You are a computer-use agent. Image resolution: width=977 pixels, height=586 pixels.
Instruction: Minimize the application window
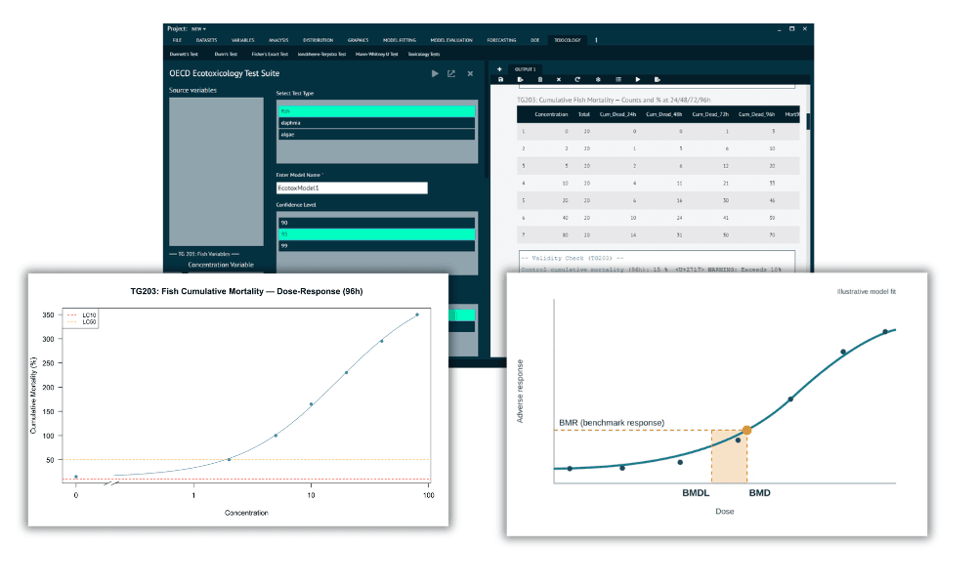point(779,29)
